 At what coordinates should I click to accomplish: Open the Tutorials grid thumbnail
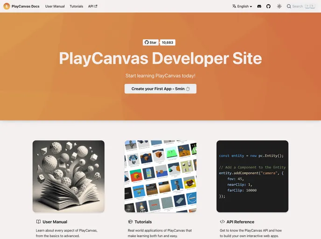tap(160, 176)
